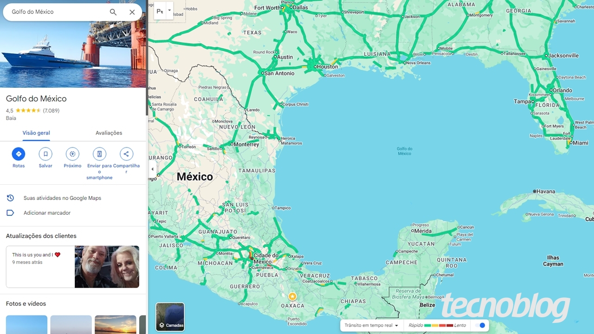
Task: Select the Visão geral tab
Action: coord(36,133)
